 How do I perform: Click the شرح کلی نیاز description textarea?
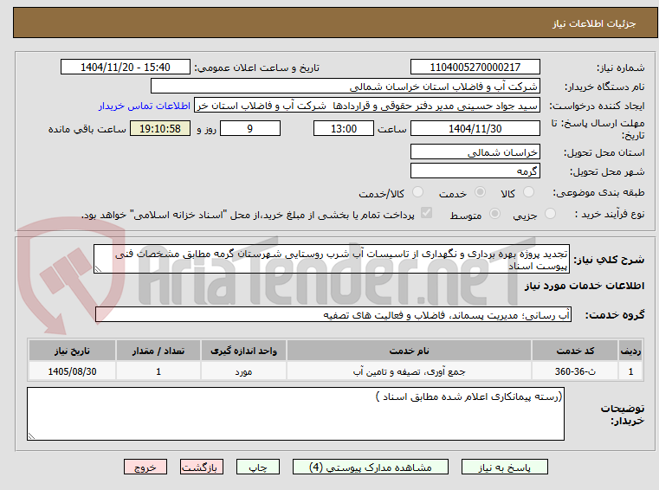[x=332, y=259]
